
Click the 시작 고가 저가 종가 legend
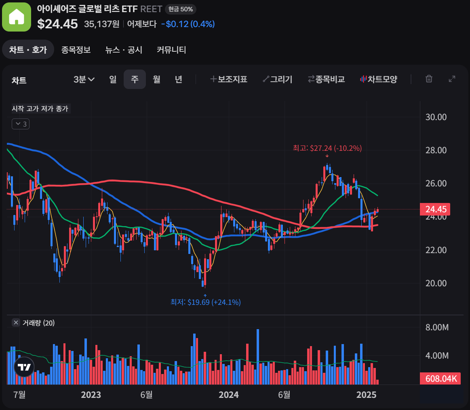pos(40,109)
